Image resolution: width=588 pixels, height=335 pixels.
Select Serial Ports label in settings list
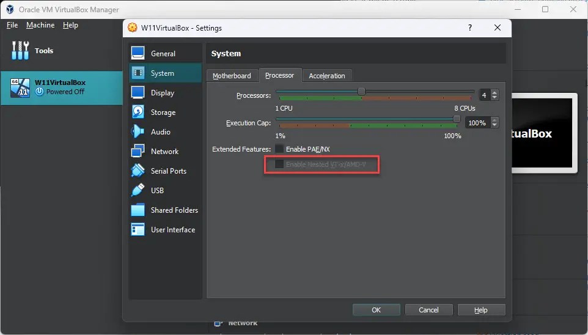click(x=169, y=171)
